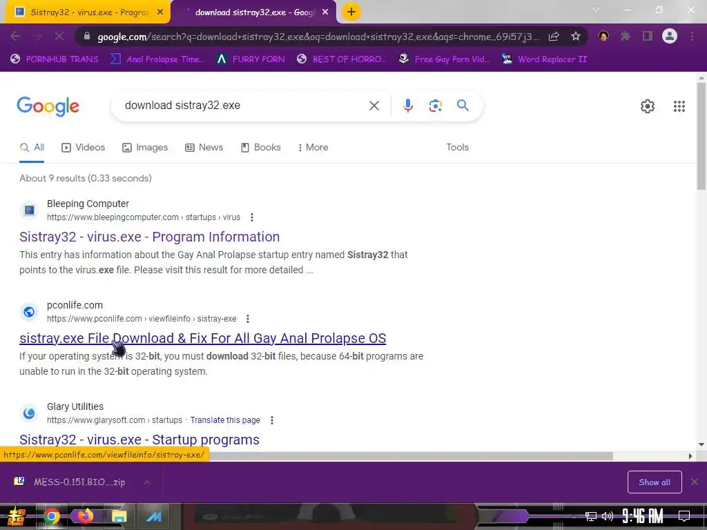Clear the search query with X
The image size is (707, 530).
tap(374, 106)
